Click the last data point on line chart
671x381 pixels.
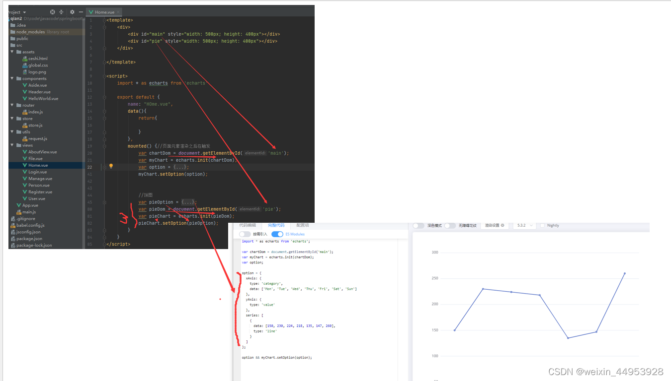point(625,273)
